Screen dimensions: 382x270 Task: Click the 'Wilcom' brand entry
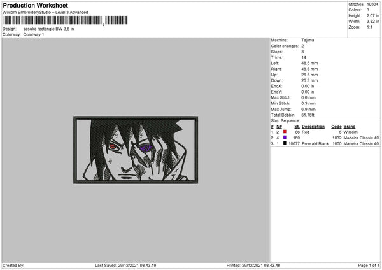coord(350,132)
